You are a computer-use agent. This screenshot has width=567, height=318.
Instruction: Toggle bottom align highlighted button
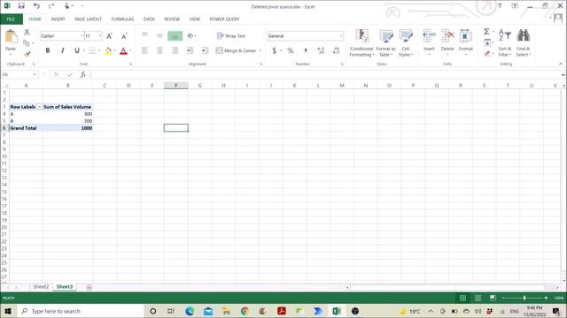[x=175, y=36]
